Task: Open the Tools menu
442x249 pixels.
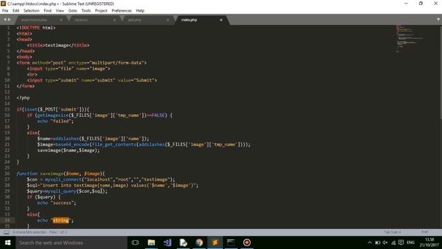Action: 86,11
